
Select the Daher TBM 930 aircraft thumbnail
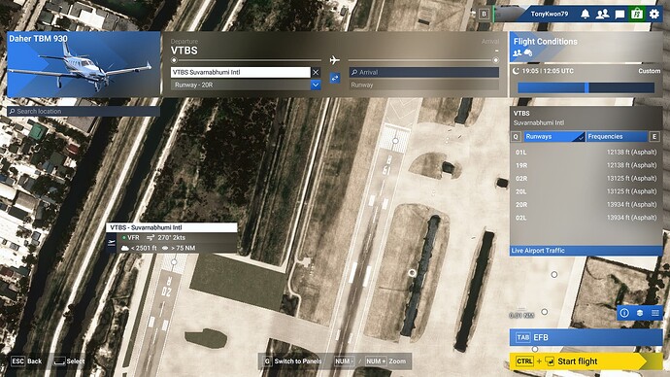84,64
